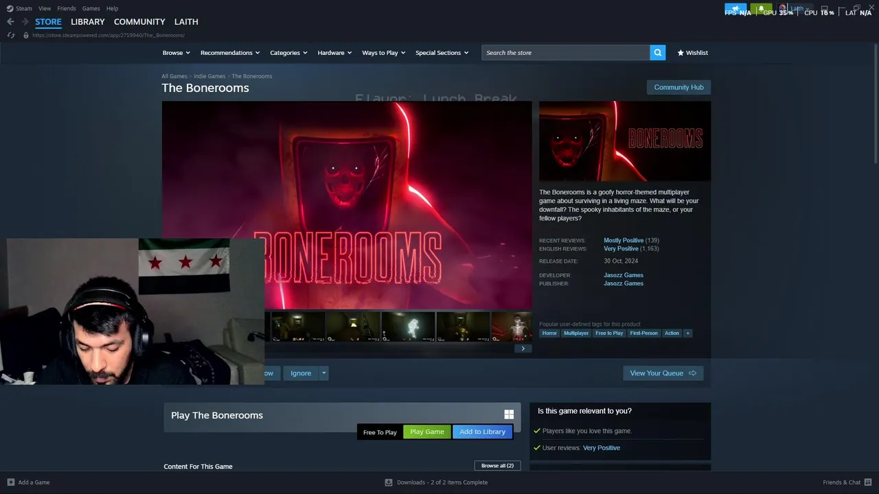Select the red skeleton screenshot thumbnail
The image size is (879, 494).
point(512,327)
